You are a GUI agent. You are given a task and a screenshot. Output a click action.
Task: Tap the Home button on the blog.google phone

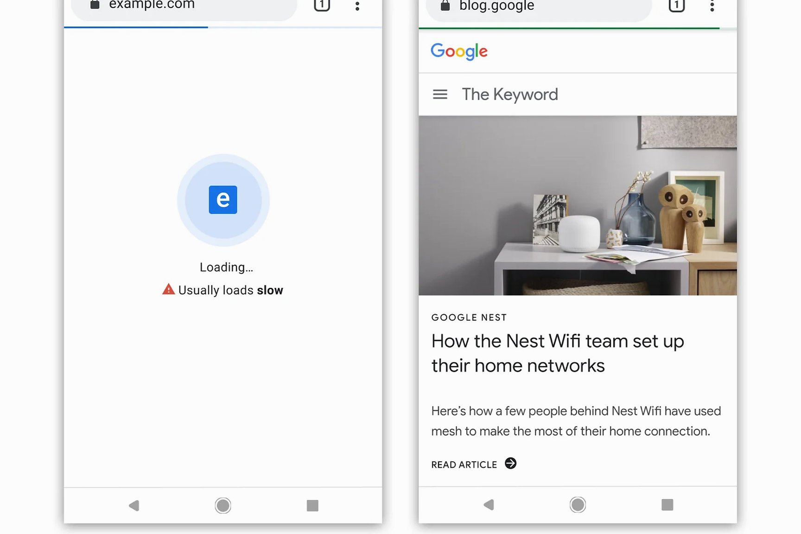pos(578,504)
